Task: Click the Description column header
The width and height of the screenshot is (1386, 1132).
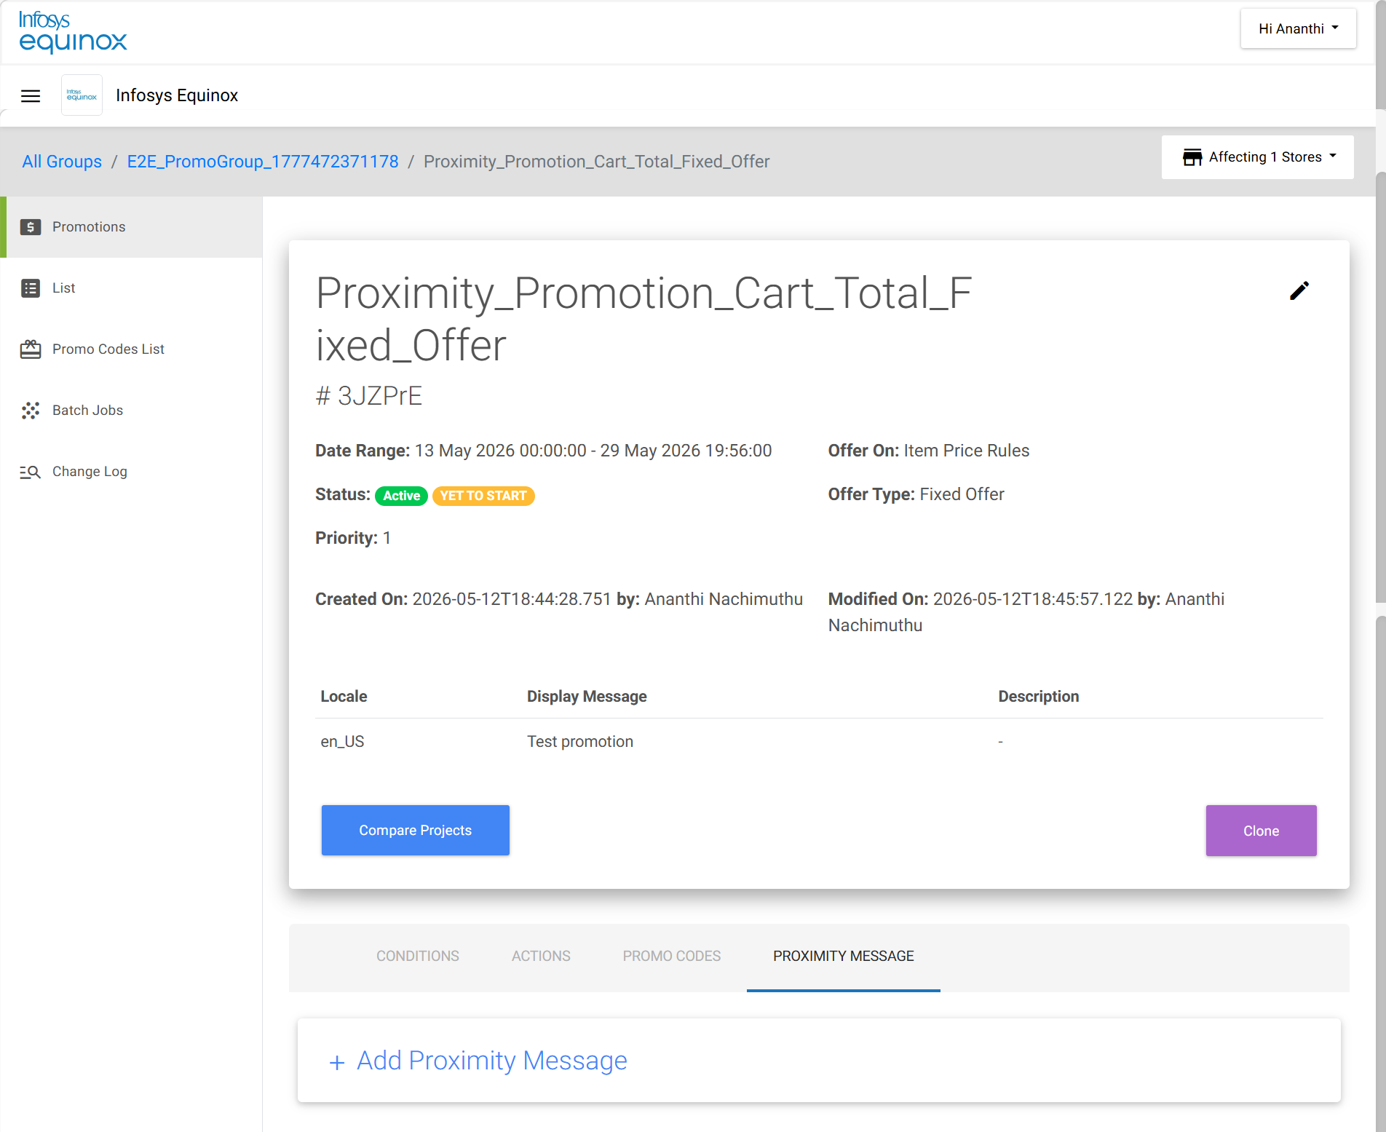Action: pos(1039,697)
